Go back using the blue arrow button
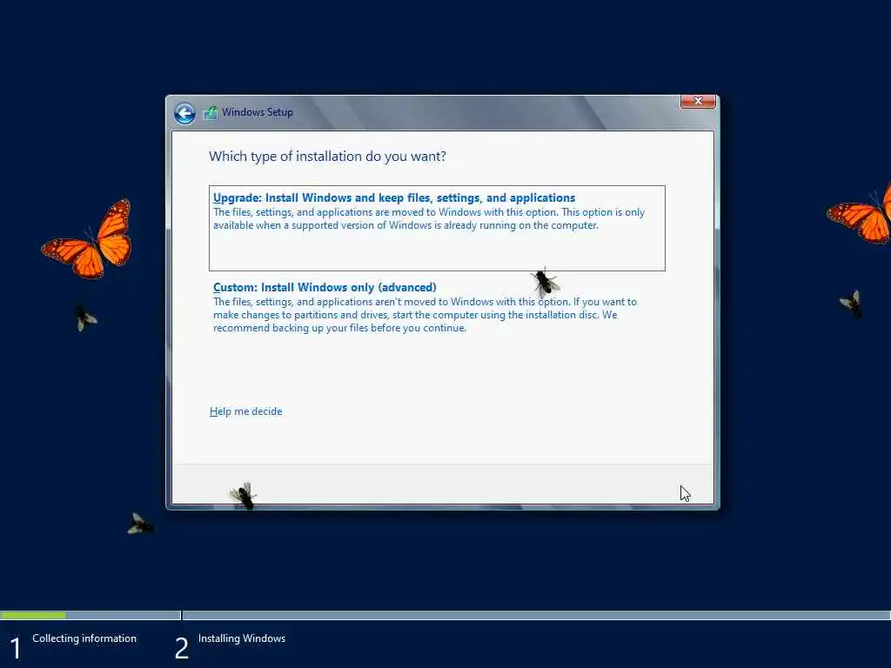This screenshot has height=668, width=891. click(184, 113)
